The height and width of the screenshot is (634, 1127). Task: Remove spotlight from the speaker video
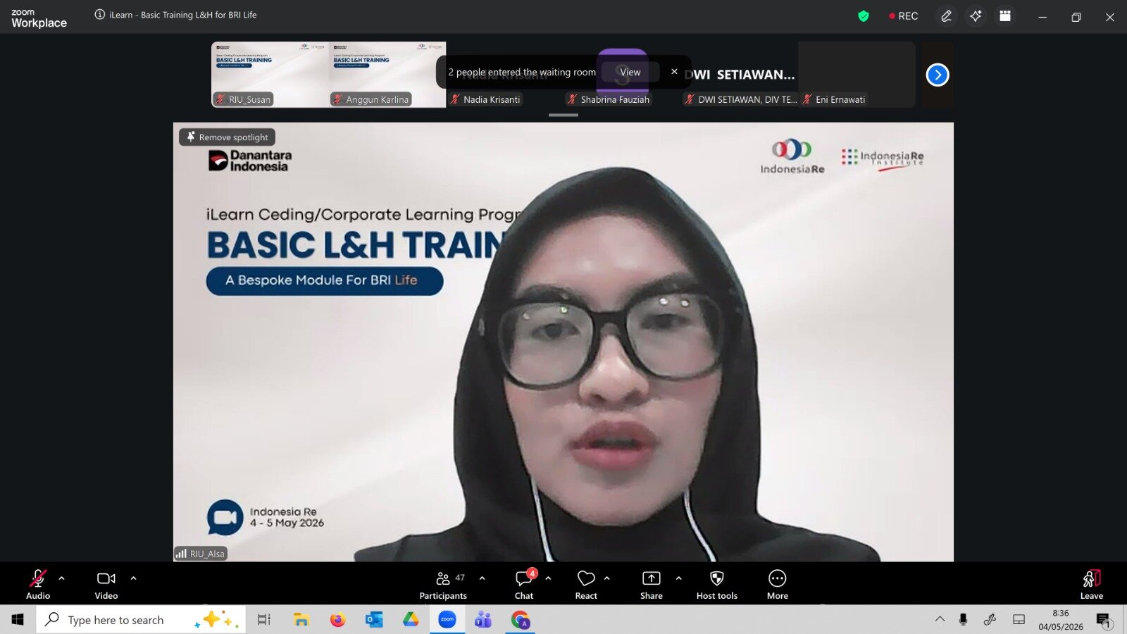[227, 137]
